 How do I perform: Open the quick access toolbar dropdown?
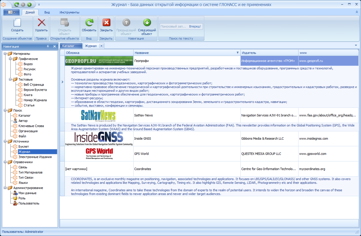pos(39,4)
